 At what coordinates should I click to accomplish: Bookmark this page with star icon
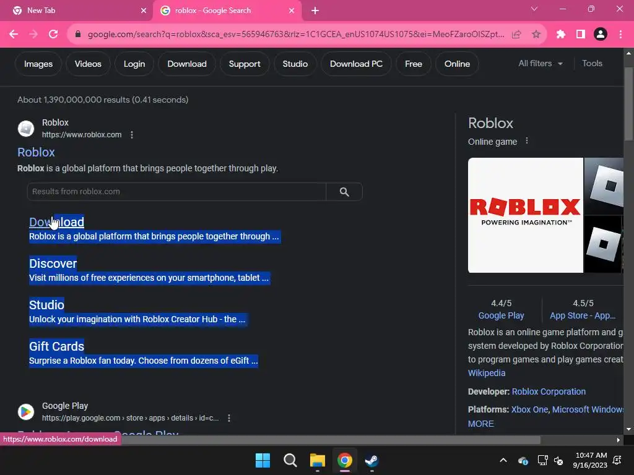pyautogui.click(x=536, y=35)
